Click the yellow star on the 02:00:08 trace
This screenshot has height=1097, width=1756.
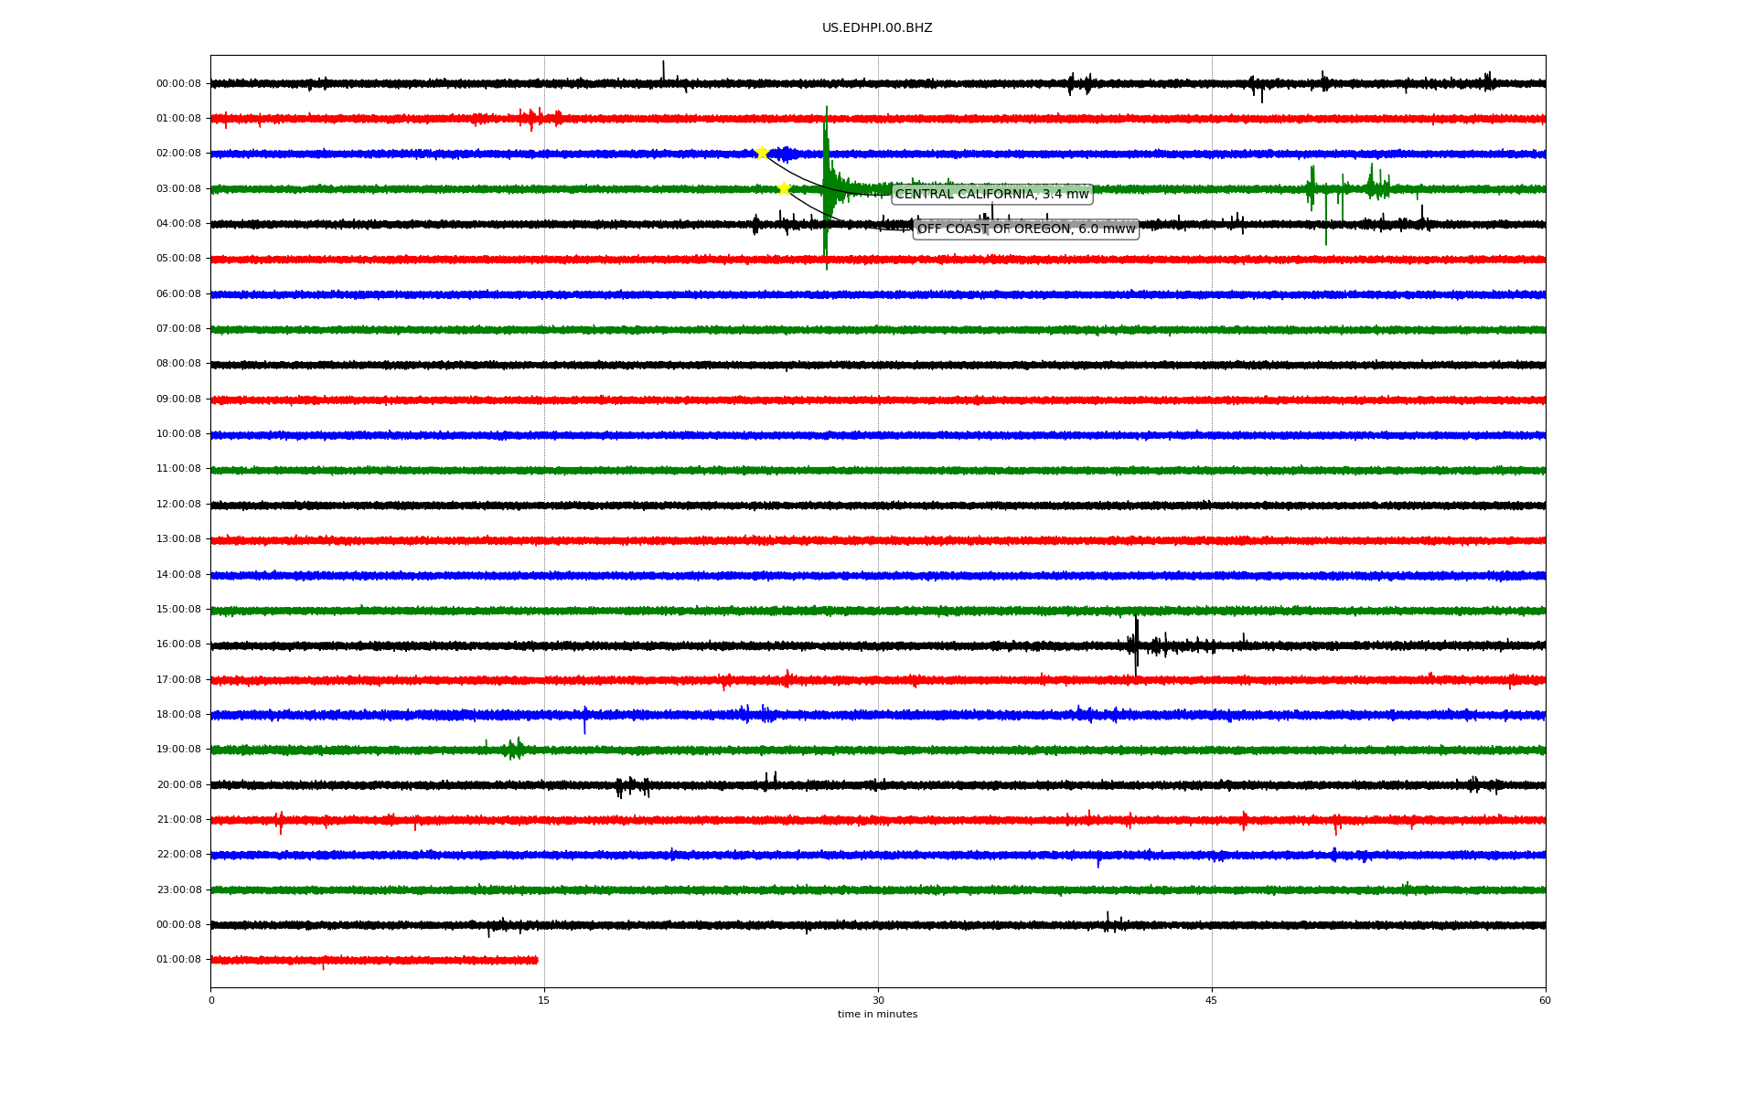click(x=762, y=153)
